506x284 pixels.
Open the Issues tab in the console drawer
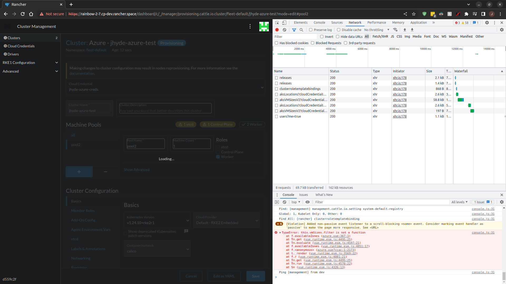[303, 195]
